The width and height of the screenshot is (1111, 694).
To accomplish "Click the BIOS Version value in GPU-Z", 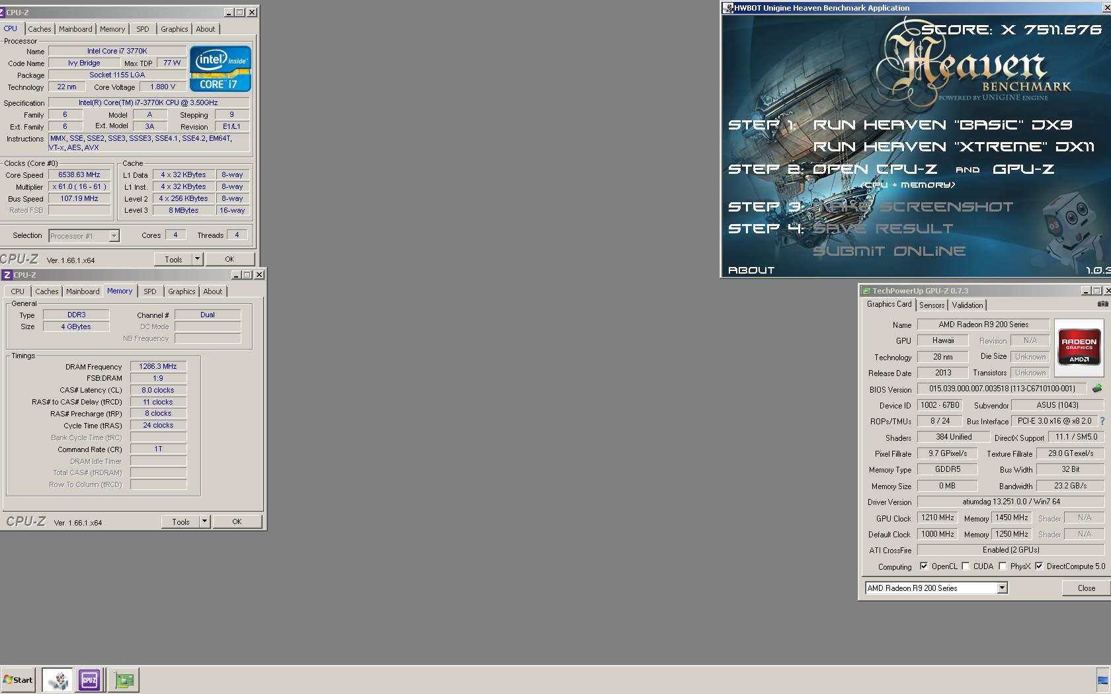I will pyautogui.click(x=1002, y=389).
